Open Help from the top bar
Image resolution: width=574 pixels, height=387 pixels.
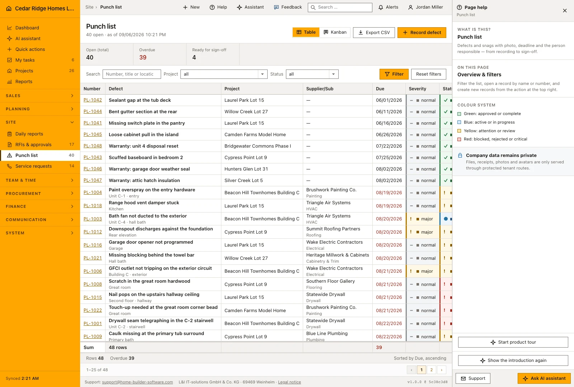tap(218, 7)
